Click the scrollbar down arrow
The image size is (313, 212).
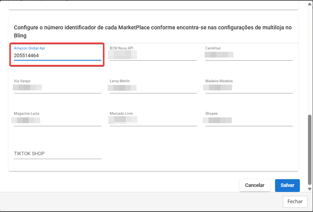pyautogui.click(x=310, y=189)
